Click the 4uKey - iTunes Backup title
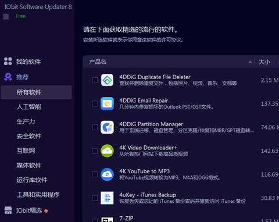This screenshot has width=279, height=222. 148,195
